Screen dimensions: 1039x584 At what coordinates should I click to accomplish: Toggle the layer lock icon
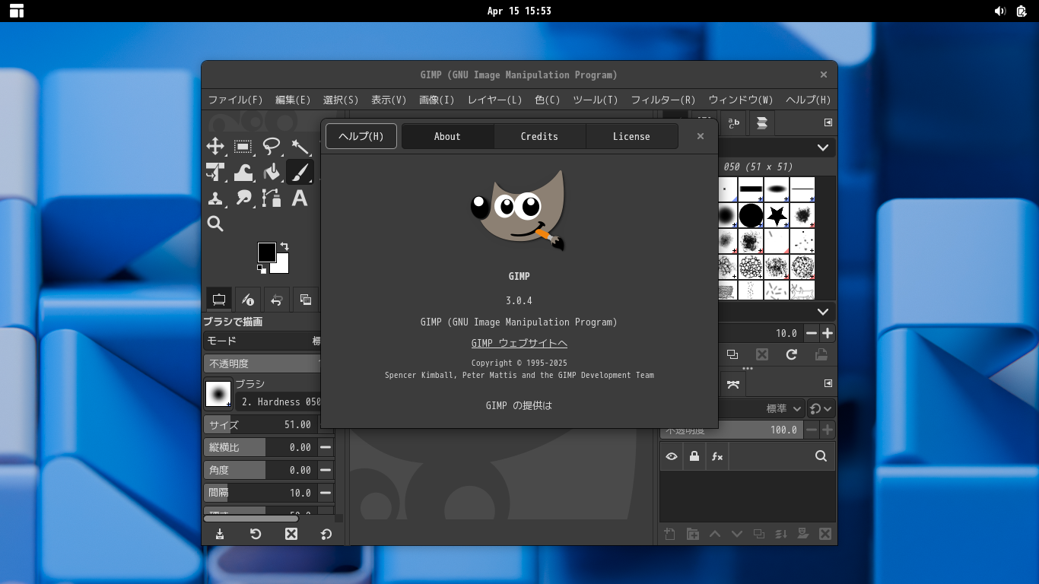pyautogui.click(x=694, y=456)
